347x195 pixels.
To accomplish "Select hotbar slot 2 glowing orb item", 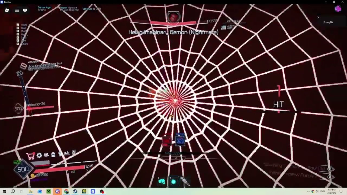I will [x=173, y=182].
